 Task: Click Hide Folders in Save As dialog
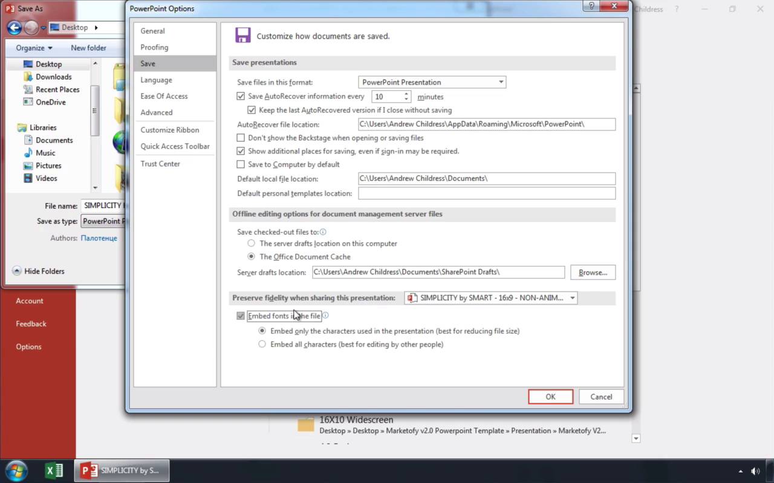click(38, 271)
